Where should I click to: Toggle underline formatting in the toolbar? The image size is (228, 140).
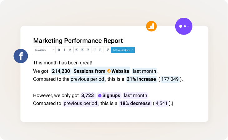point(70,50)
